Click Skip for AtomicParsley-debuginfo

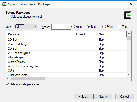[101, 66]
